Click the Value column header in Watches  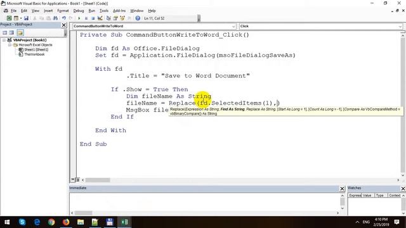click(x=367, y=196)
